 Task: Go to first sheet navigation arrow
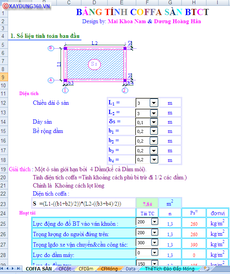pos(2,269)
